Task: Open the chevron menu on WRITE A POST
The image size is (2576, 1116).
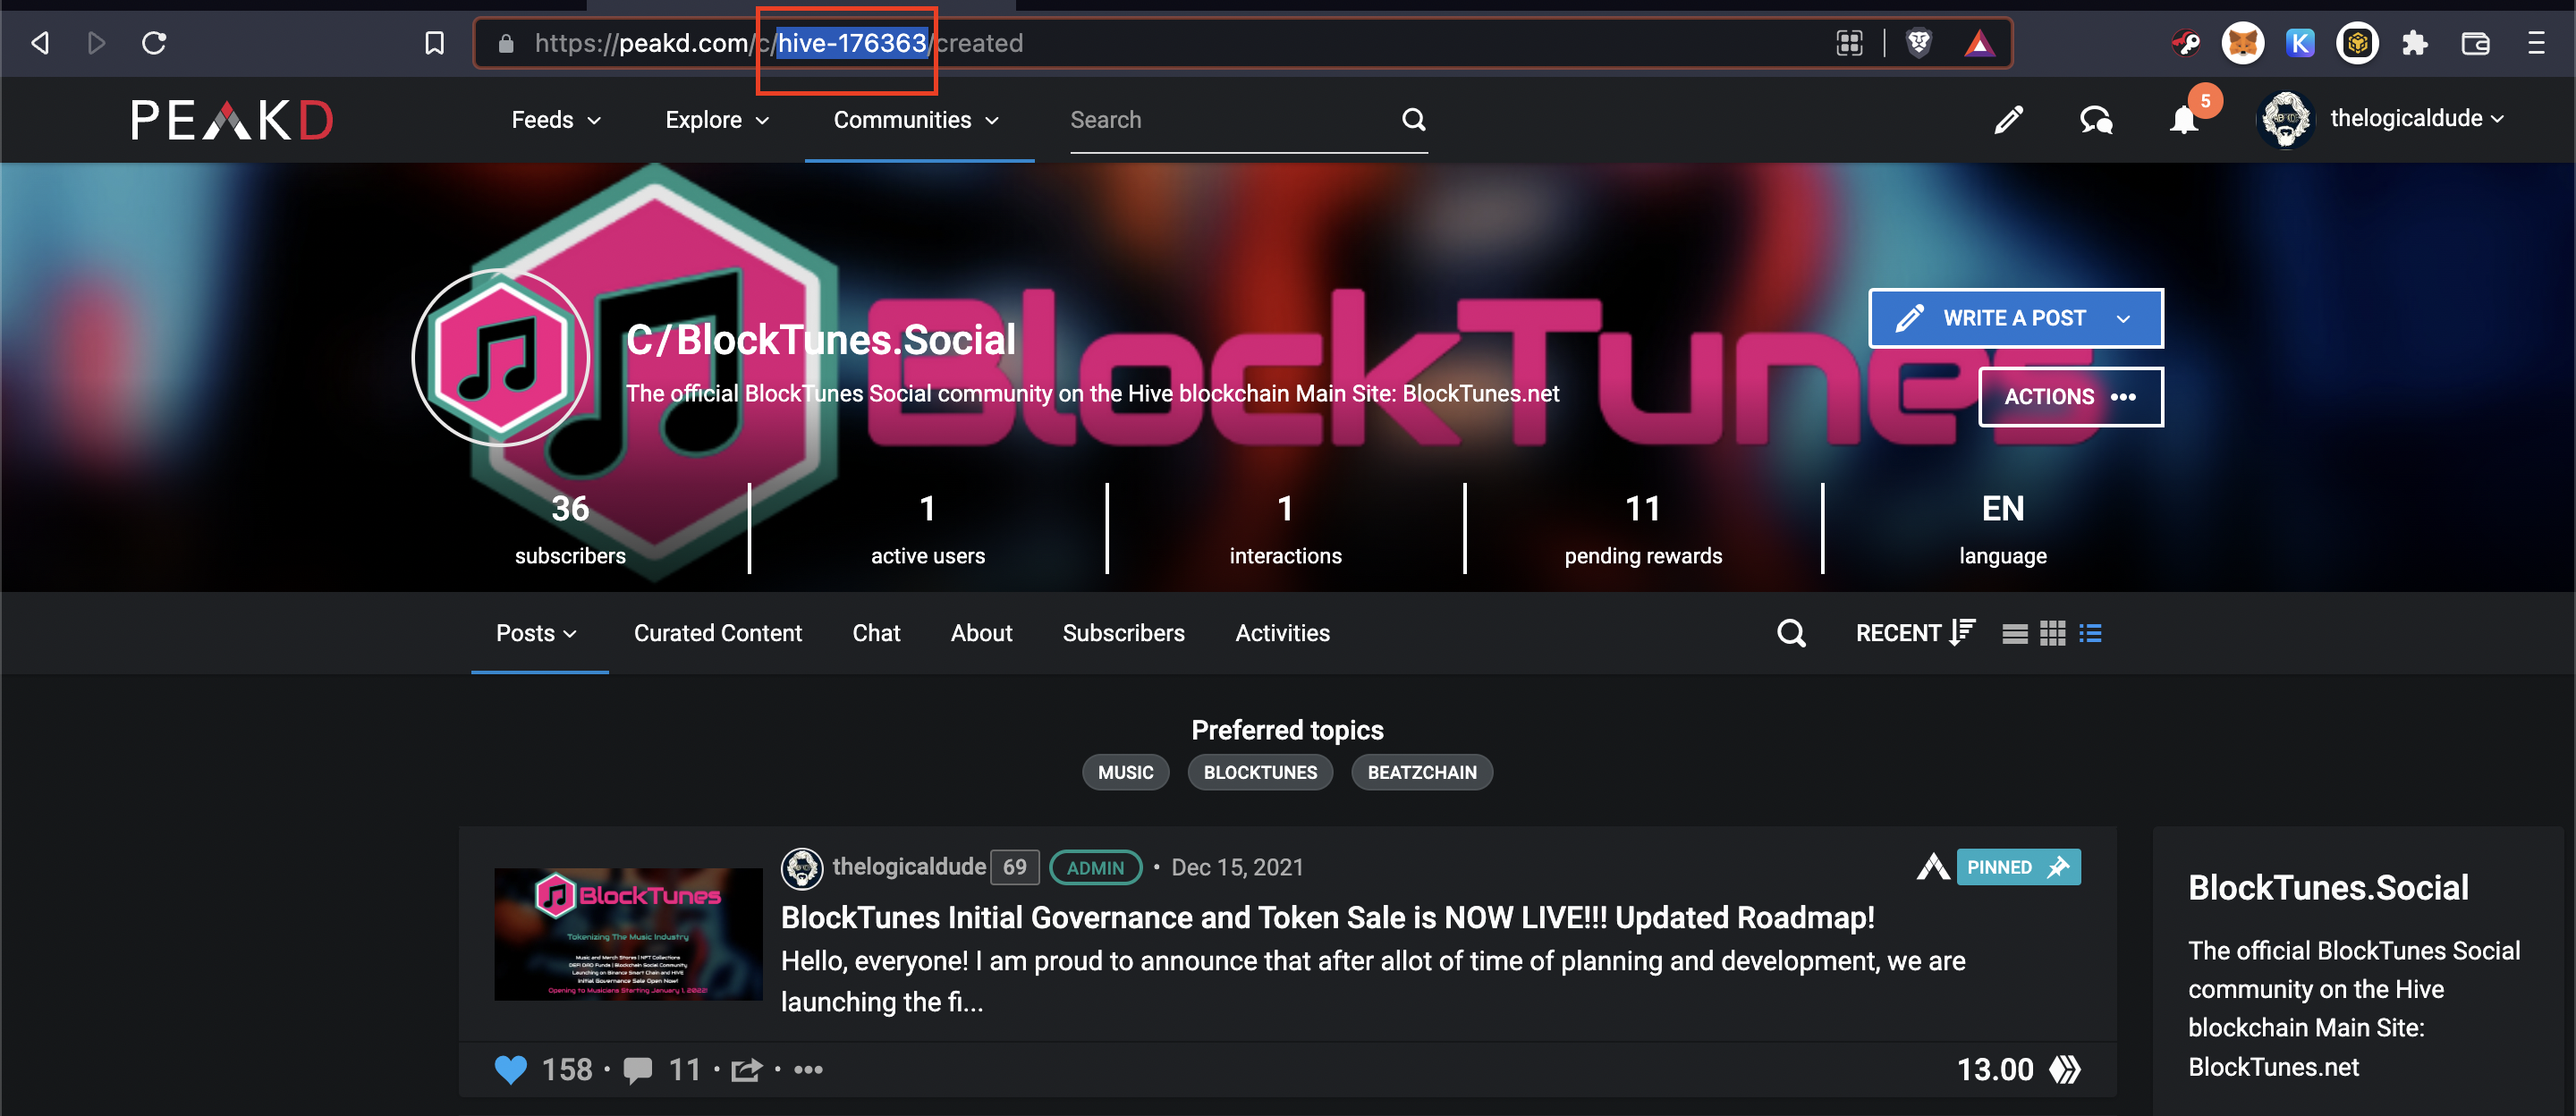Action: coord(2122,318)
